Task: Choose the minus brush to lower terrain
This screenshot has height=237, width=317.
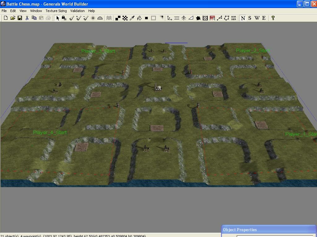Action: coord(86,18)
